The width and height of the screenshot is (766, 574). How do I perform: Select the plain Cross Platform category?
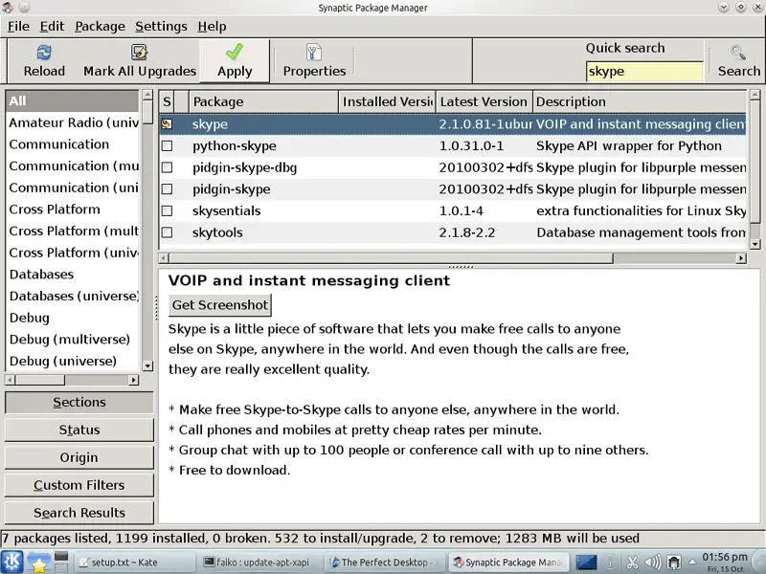[73, 210]
